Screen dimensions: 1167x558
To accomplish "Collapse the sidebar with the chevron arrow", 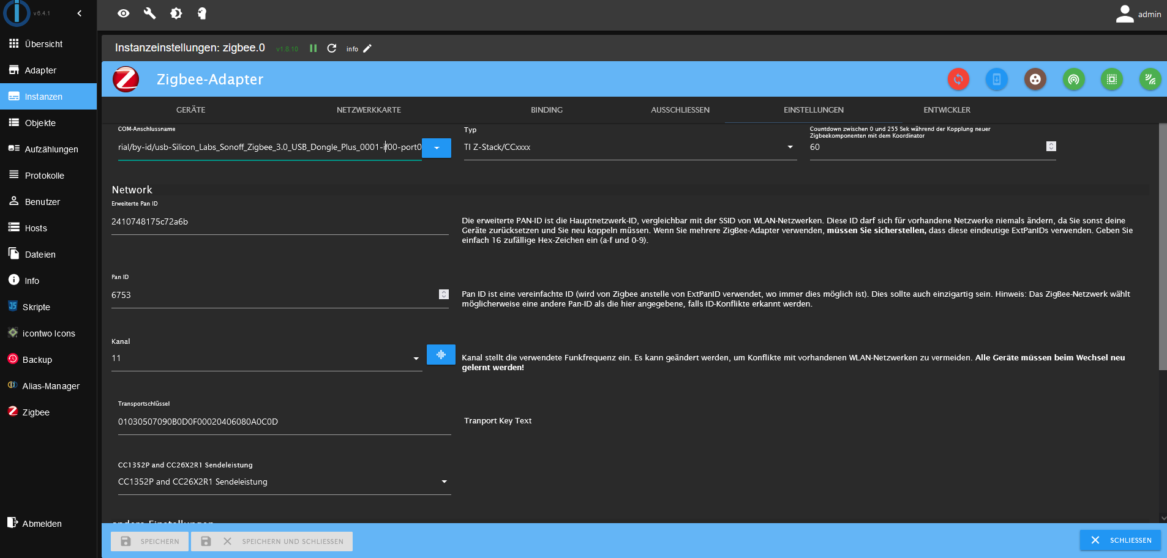I will pyautogui.click(x=80, y=13).
